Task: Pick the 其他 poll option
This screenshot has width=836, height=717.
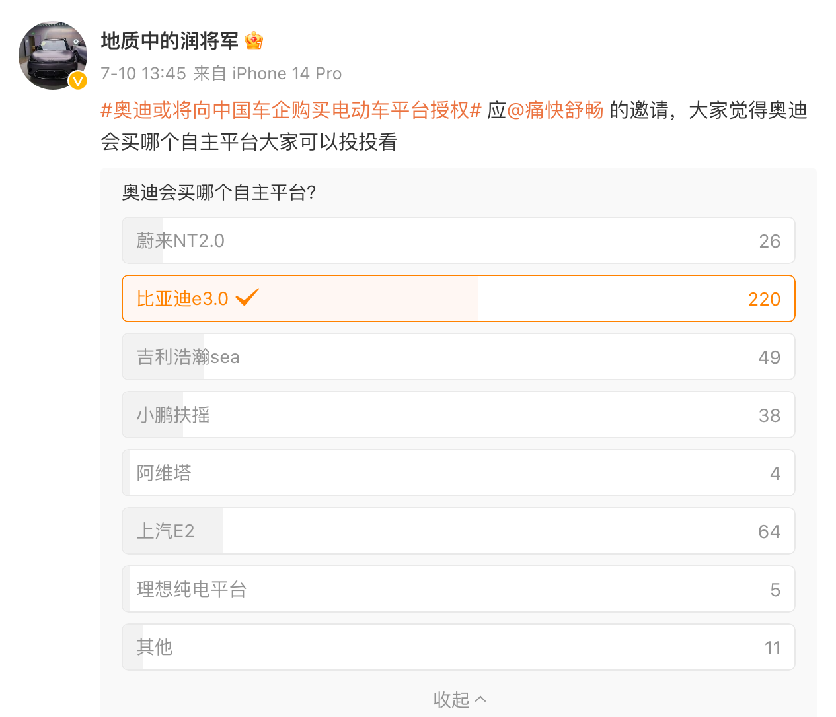Action: coord(459,647)
